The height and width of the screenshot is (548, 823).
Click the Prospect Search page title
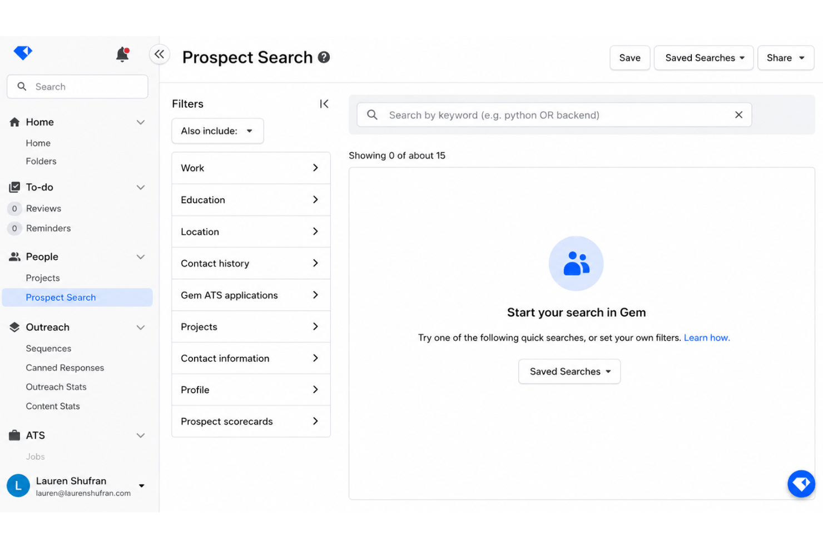point(247,57)
